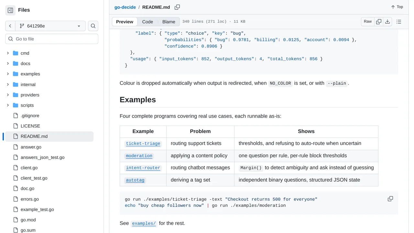Screen dimensions: 414x233
Task: Switch to the Preview tab
Action: coord(125,22)
